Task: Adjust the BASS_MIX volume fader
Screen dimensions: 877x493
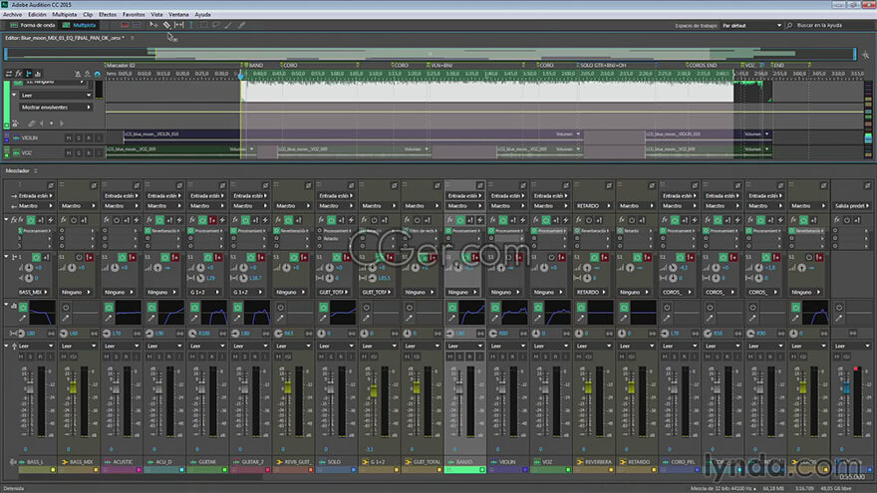Action: click(x=73, y=386)
